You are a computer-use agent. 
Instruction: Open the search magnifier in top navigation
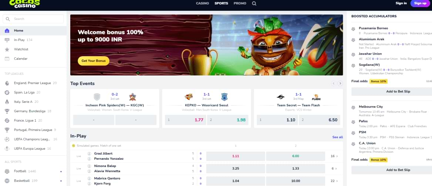click(x=254, y=3)
